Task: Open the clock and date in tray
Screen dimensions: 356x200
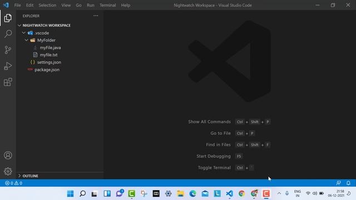Action: [336, 193]
